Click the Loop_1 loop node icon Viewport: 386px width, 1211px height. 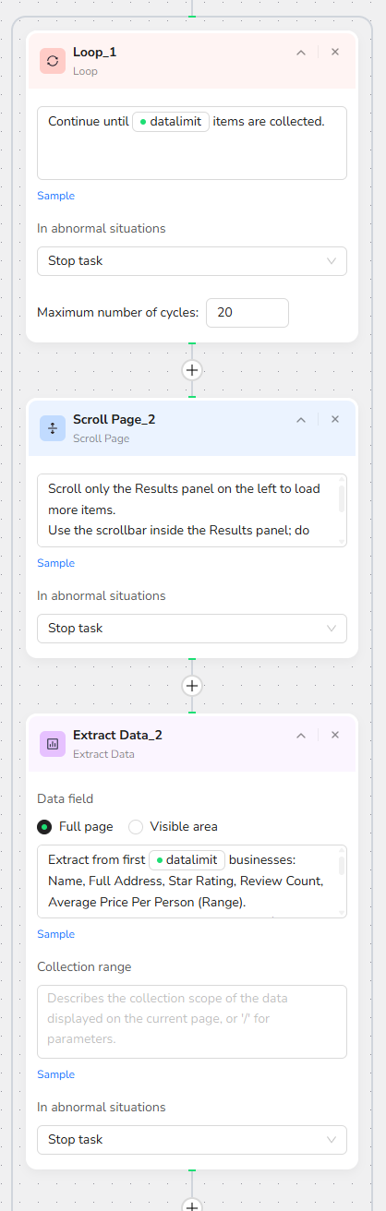[x=53, y=61]
